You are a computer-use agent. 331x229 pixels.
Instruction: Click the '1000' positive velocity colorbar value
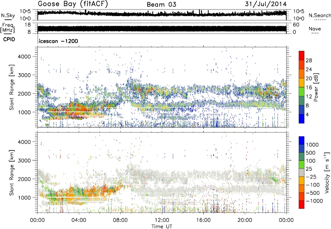click(312, 145)
